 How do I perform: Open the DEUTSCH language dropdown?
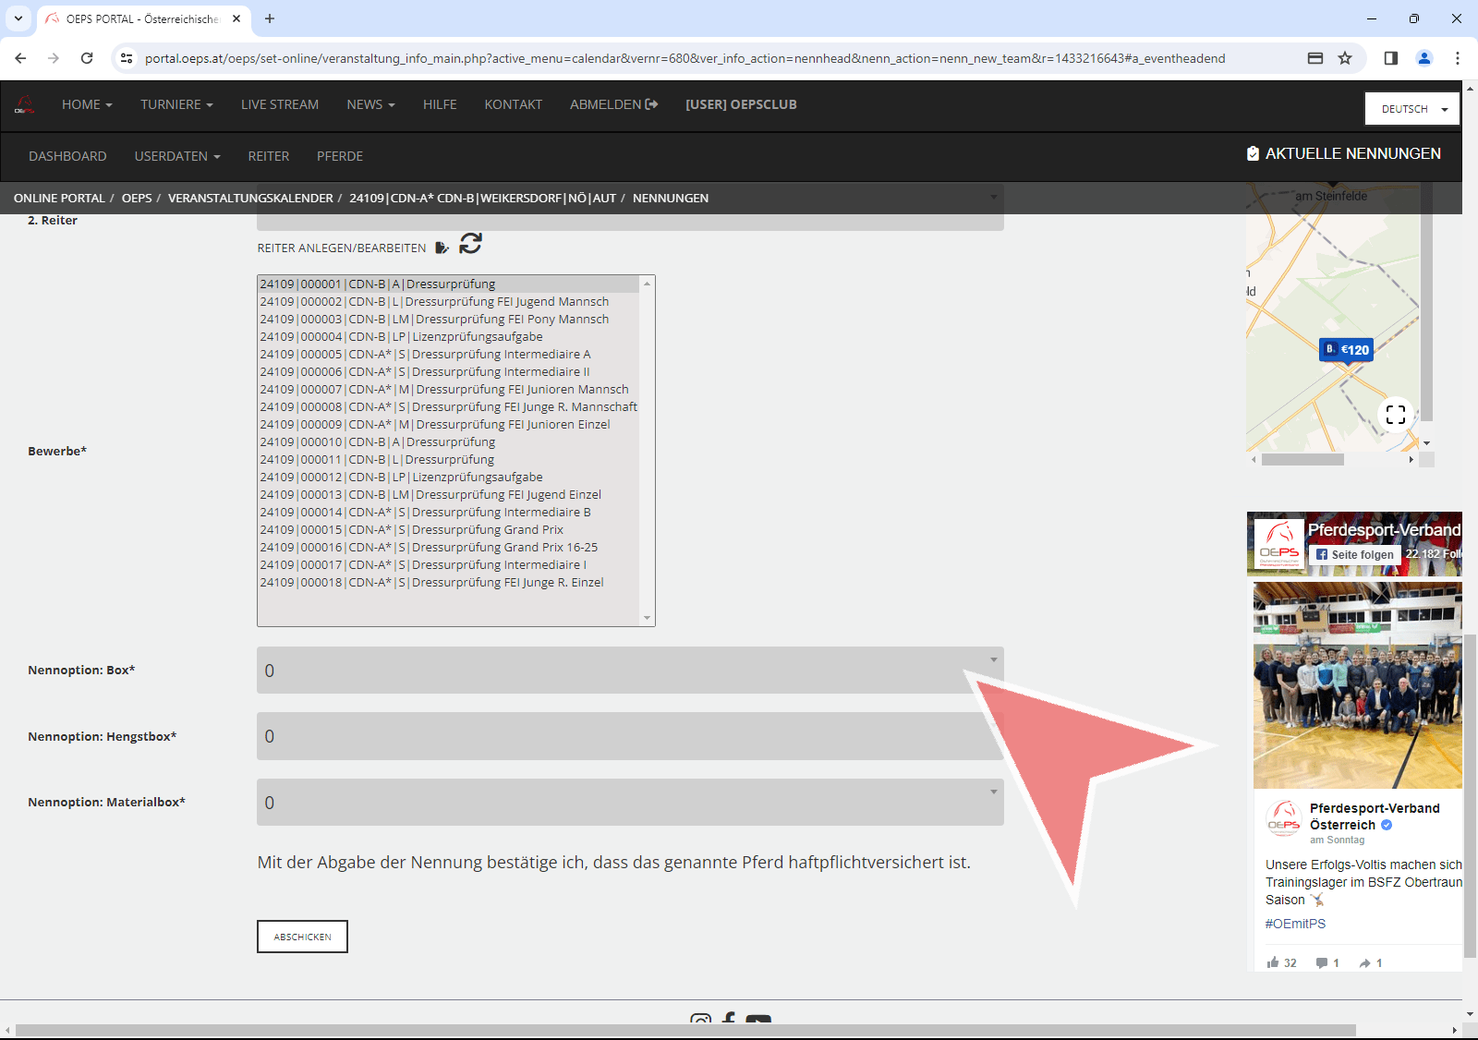(1411, 109)
